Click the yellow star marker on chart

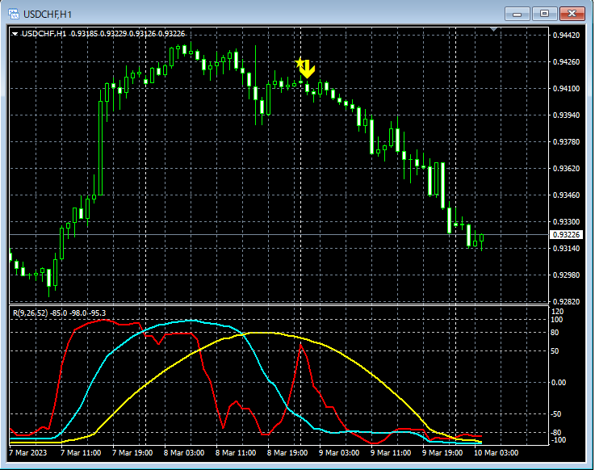click(300, 62)
